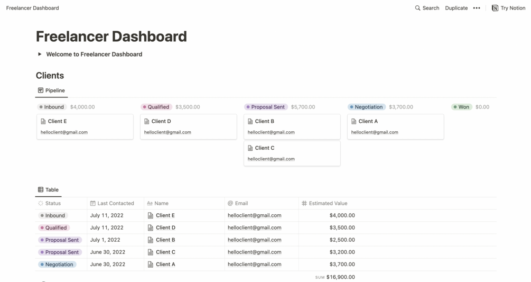Click the Notion logo icon
This screenshot has height=282, width=531.
tap(495, 8)
